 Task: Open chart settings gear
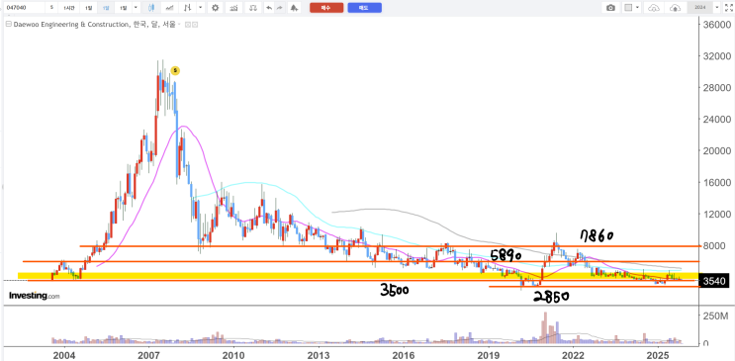(215, 8)
